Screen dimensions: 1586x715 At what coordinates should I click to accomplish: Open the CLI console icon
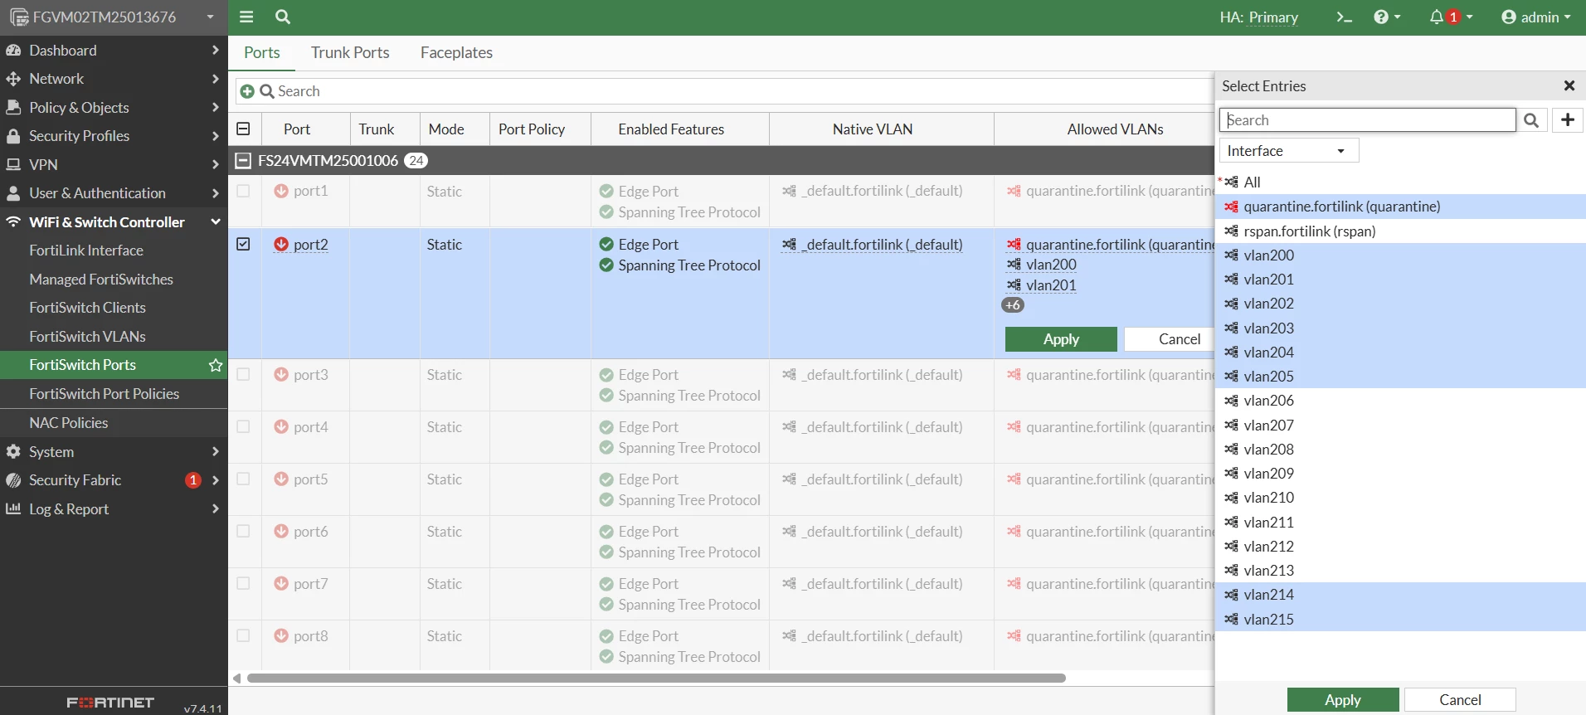[1344, 17]
